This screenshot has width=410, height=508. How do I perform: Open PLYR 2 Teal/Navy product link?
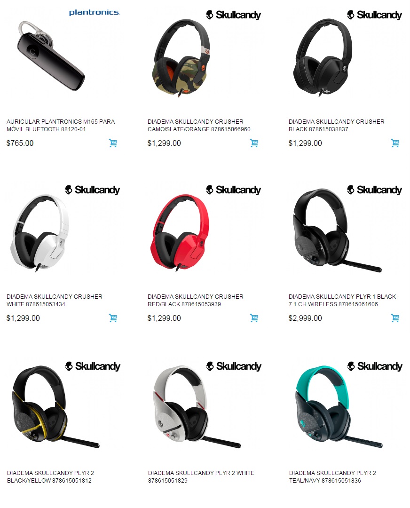[332, 476]
